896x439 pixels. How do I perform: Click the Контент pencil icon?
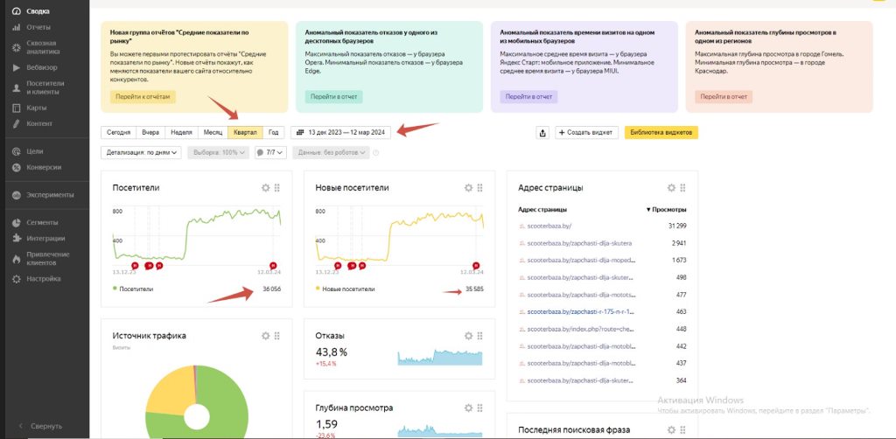point(16,123)
